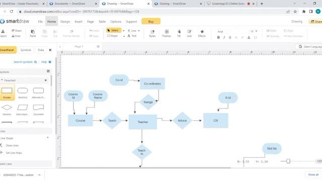
Task: Open the Support menu
Action: click(x=131, y=22)
